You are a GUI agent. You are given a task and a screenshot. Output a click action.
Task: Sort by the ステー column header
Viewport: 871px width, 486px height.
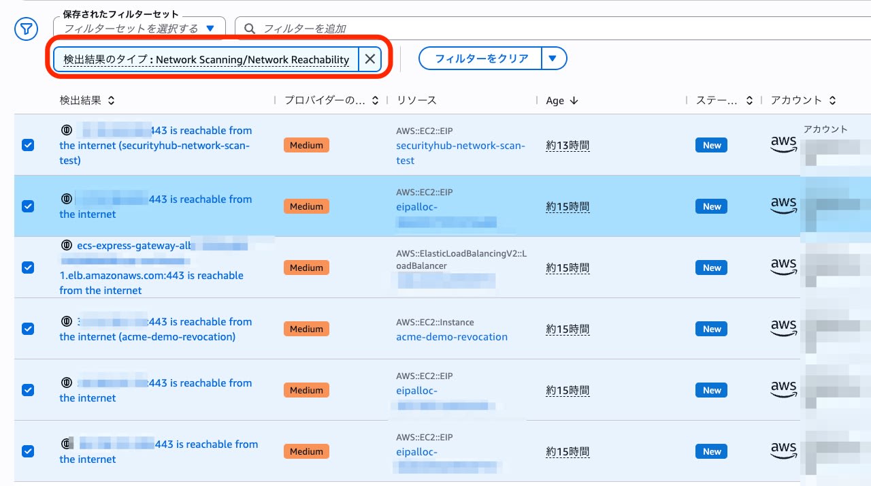coord(724,100)
